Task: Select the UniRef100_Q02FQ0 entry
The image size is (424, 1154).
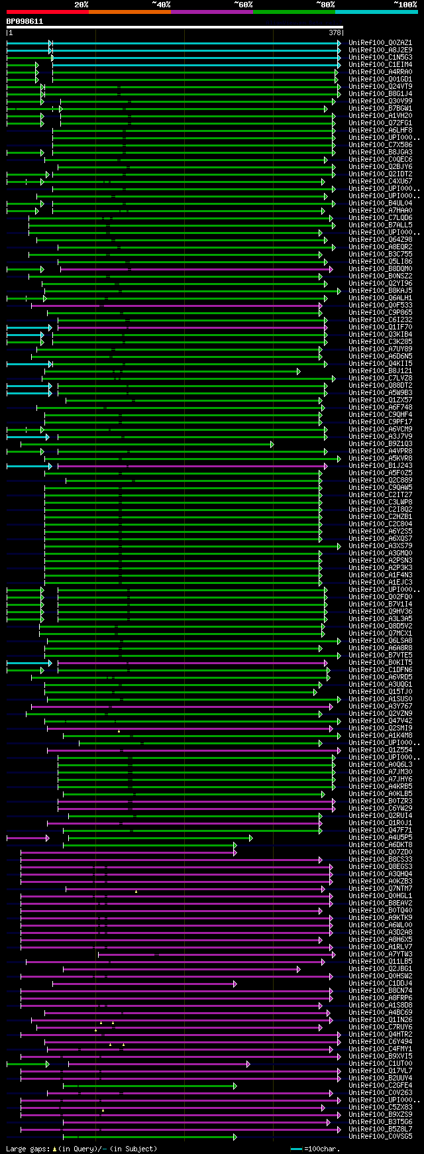Action: point(380,597)
